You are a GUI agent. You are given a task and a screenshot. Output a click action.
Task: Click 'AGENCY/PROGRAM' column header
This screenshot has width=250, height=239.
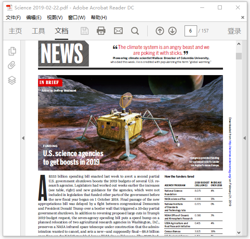(175, 185)
